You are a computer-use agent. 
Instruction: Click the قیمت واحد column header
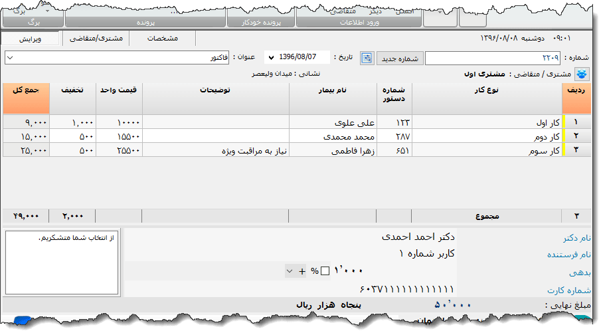click(x=119, y=98)
